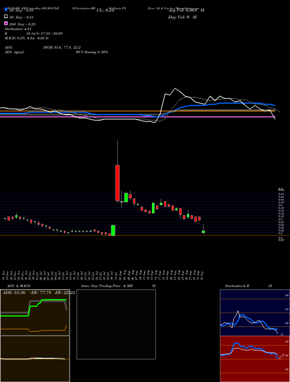Screen dimensions: 290x382
Task: Click the peak of the white EMA line
Action: [x=175, y=89]
